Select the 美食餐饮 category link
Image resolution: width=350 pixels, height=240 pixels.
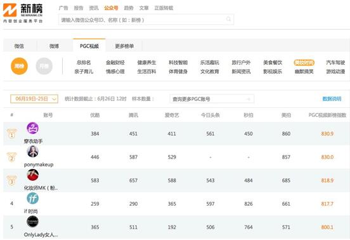point(273,63)
